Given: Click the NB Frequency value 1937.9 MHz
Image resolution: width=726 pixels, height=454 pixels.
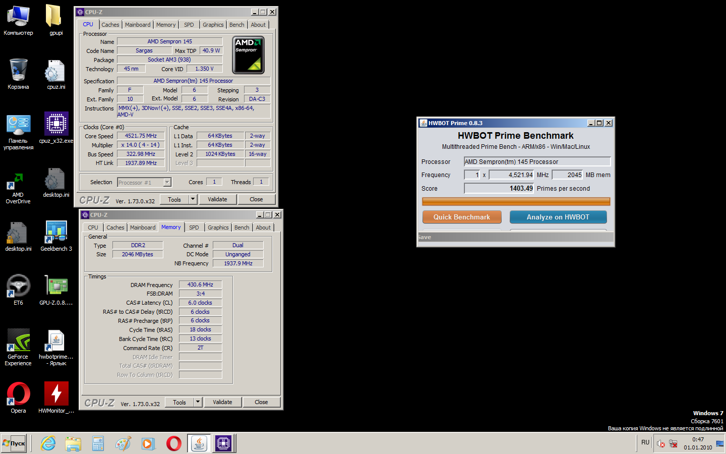Looking at the screenshot, I should coord(238,263).
